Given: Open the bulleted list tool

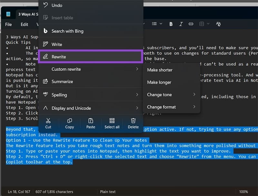Looking at the screenshot, I should tap(154, 24).
